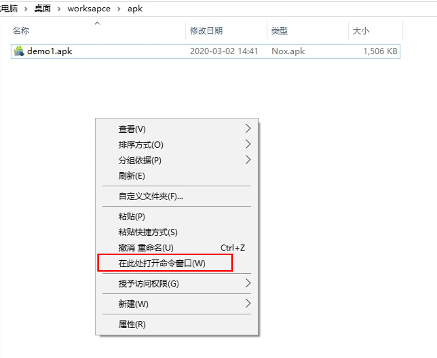Click the 1,506 KB size cell

pos(380,51)
